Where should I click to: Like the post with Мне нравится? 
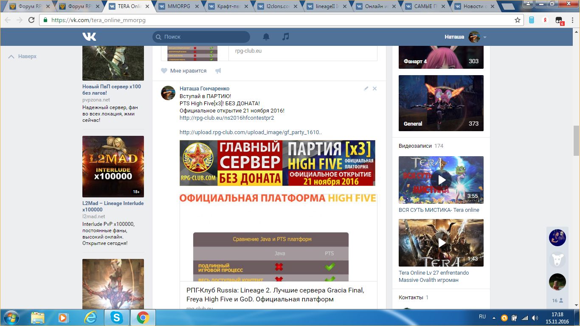pos(184,71)
